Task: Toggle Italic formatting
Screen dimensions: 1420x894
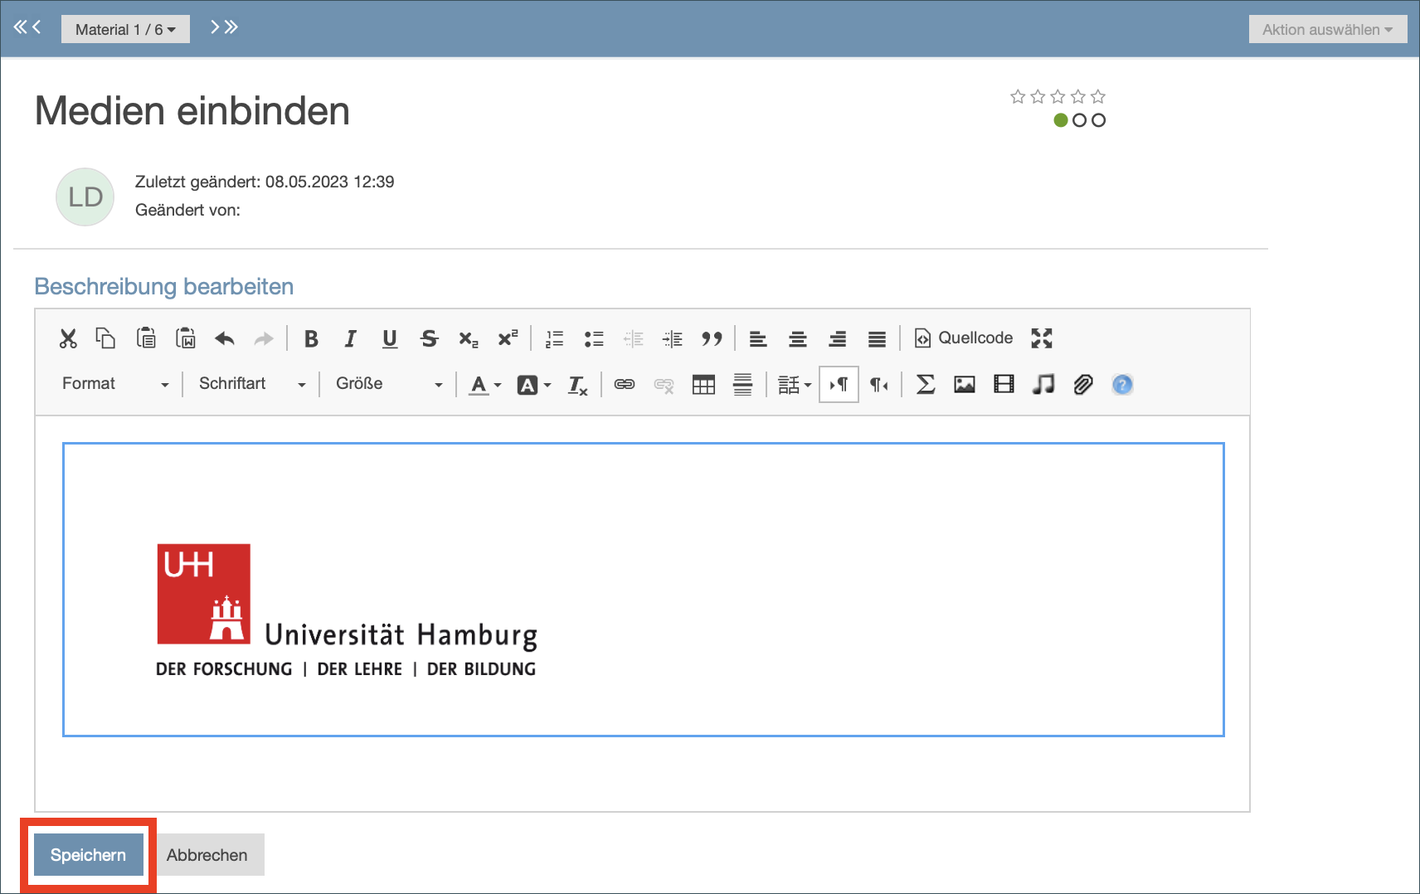Action: tap(350, 338)
